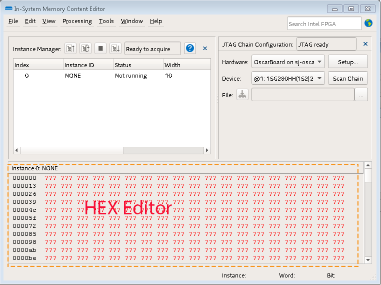The image size is (381, 285).
Task: Click the globe icon beside search
Action: 369,23
